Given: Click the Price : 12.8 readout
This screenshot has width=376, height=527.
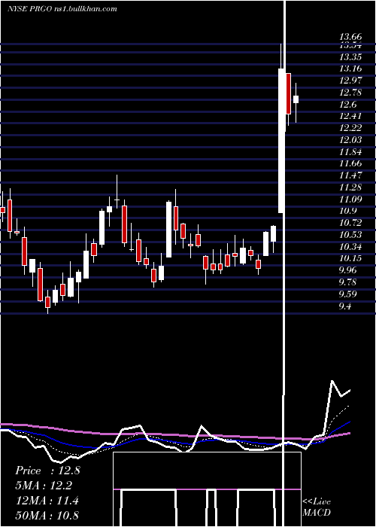Looking at the screenshot, I should [47, 471].
